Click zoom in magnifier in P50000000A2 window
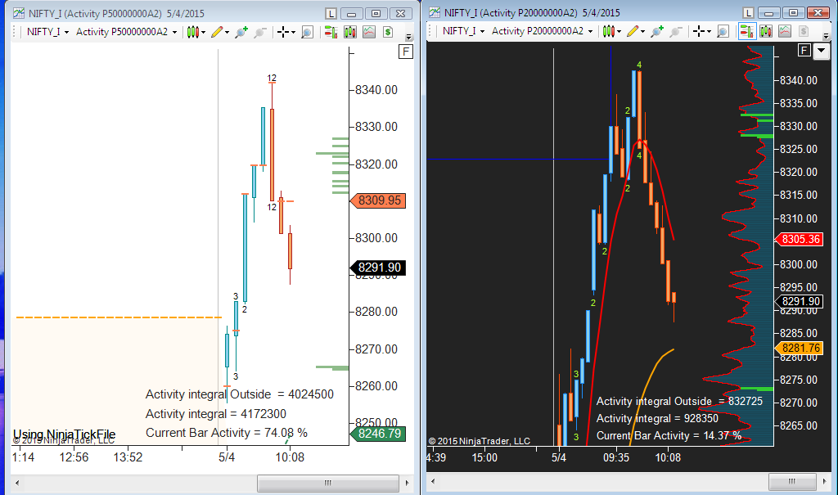The image size is (838, 495). 241,32
